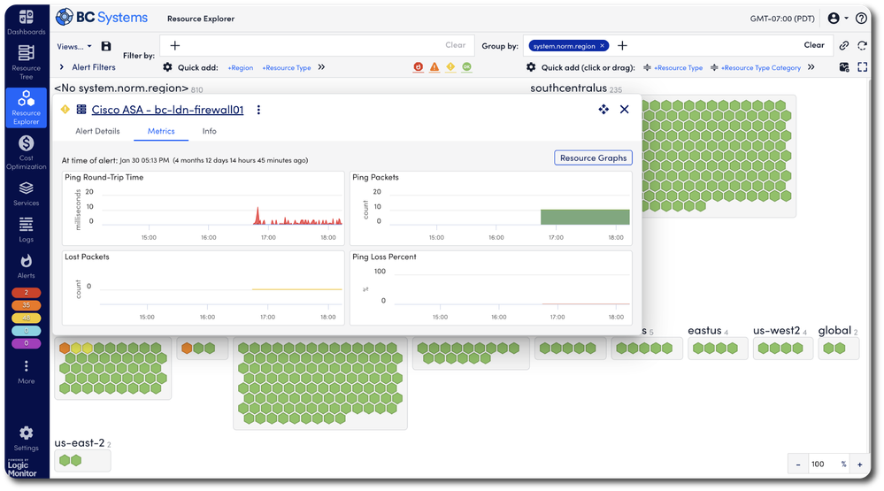Click the calendar settings icon
Viewport: 884px width, 491px height.
coord(844,67)
